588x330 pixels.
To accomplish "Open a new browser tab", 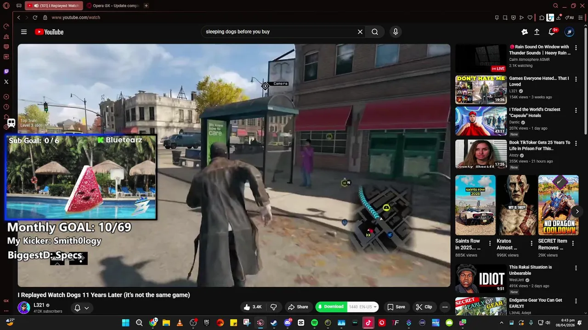I will click(x=146, y=6).
